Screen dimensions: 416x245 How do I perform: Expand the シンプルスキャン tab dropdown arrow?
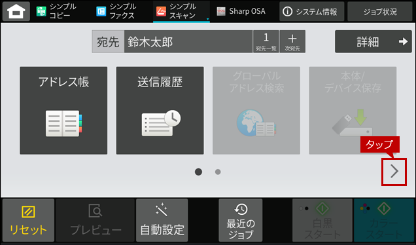click(x=208, y=19)
